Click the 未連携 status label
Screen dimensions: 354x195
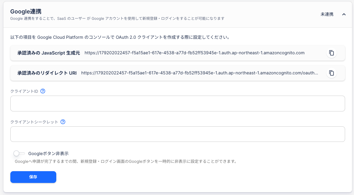(x=327, y=14)
